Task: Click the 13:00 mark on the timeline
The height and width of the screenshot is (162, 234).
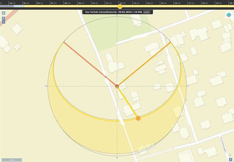Action: [x=136, y=3]
